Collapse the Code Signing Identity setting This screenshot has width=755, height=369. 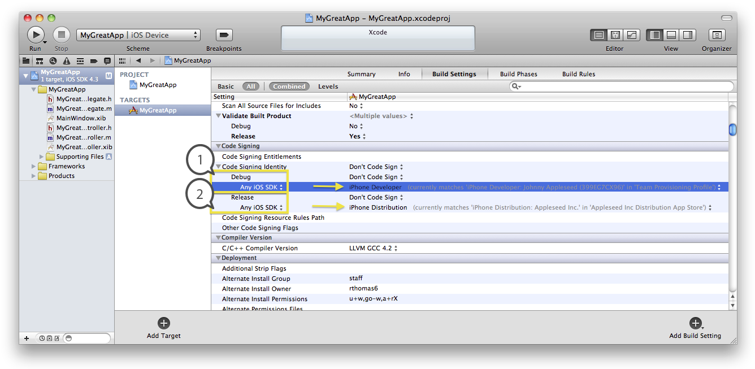(218, 167)
